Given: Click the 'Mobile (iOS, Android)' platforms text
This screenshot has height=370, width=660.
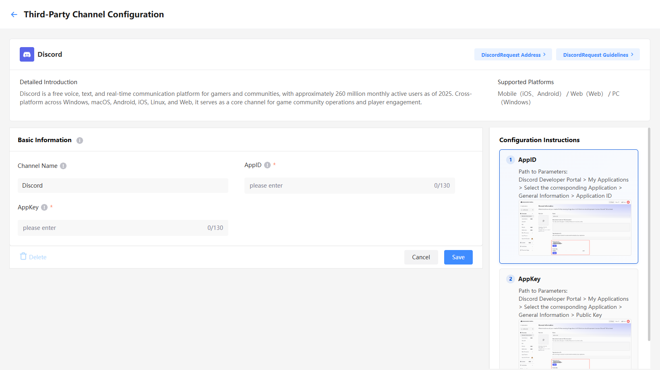Looking at the screenshot, I should click(x=530, y=94).
